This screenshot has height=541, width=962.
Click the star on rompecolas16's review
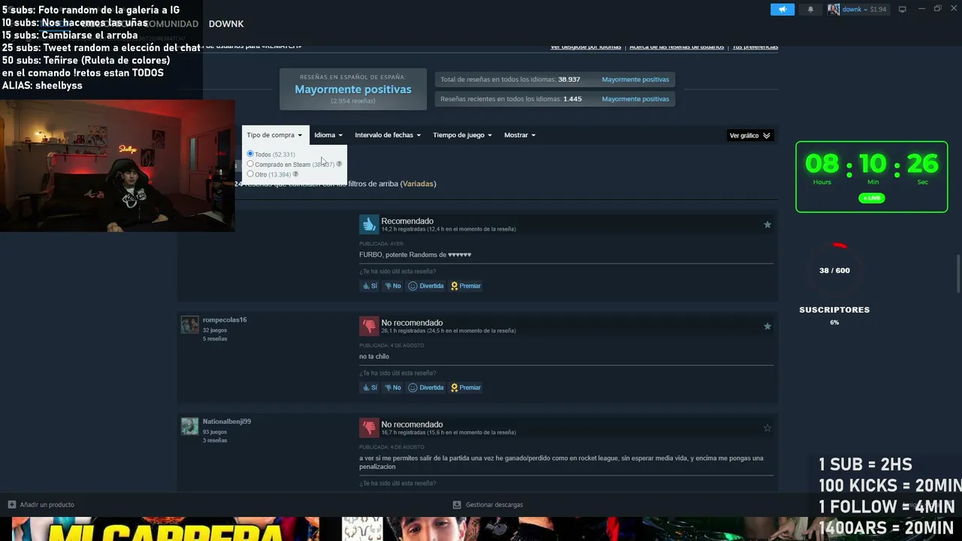click(767, 326)
